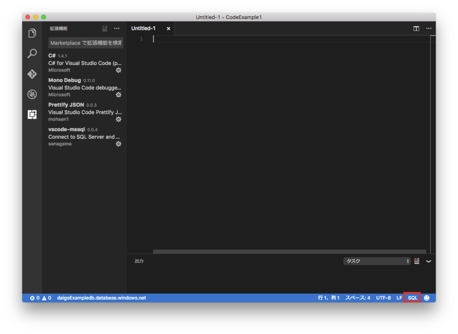Click the 拡張機能 panel title
Viewport: 458px width, 334px height.
click(59, 28)
